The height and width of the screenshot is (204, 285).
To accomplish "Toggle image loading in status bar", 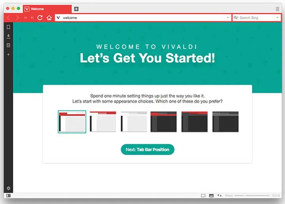I will point(211,195).
